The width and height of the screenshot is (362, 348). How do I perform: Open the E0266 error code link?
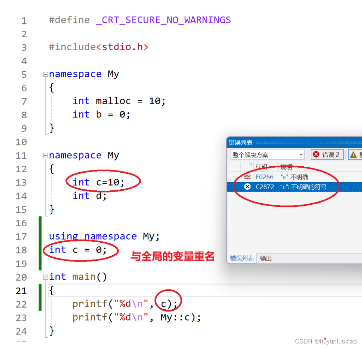pos(265,177)
